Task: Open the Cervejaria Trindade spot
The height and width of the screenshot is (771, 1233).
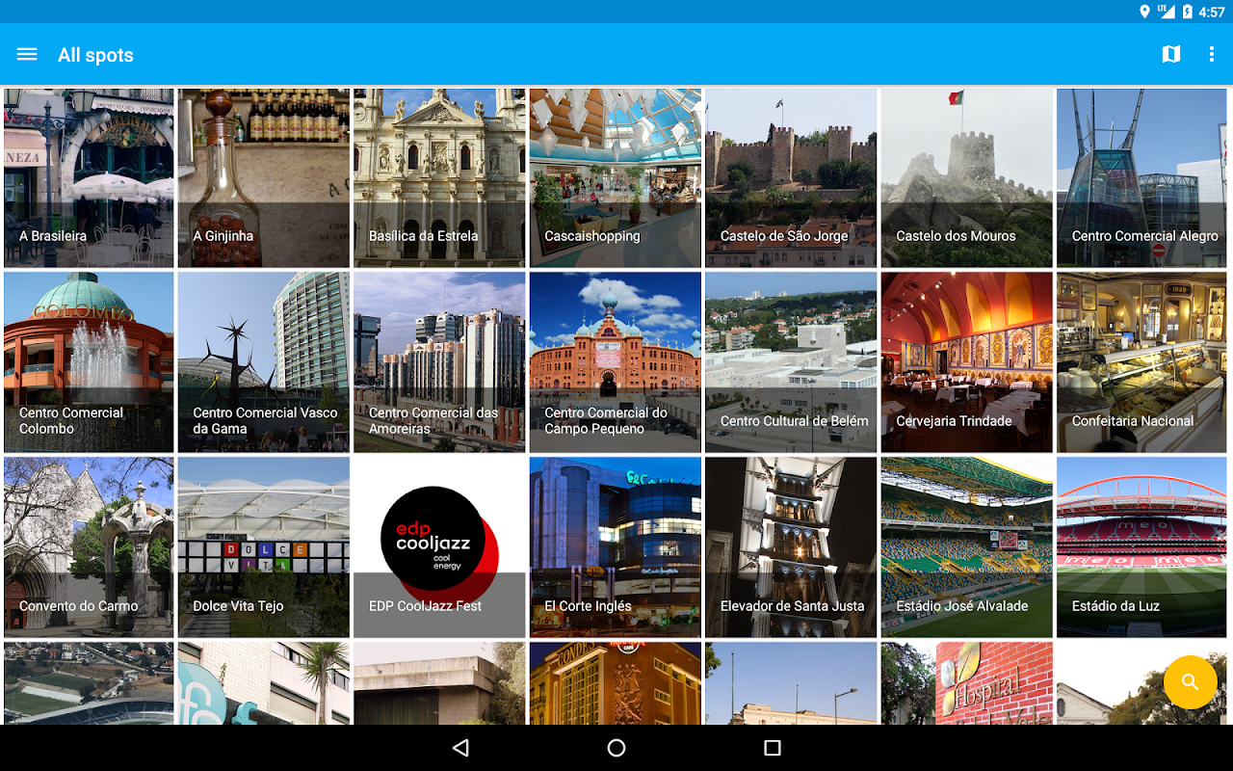Action: tap(967, 362)
